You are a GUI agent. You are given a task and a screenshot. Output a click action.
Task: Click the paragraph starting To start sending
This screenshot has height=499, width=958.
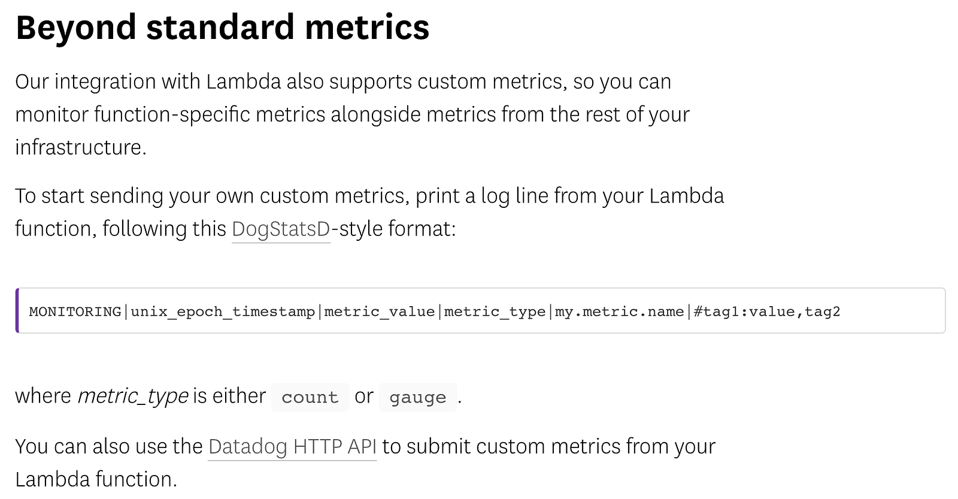[x=369, y=212]
